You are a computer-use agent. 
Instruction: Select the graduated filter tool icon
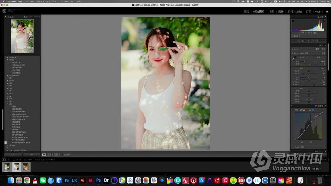coord(308,41)
